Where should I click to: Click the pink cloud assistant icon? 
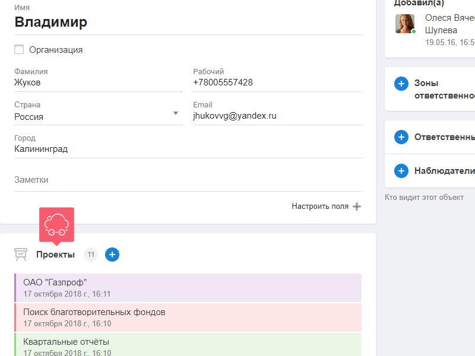(56, 225)
